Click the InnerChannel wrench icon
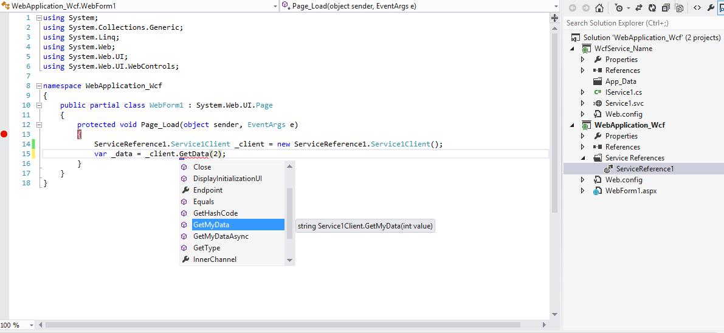 pos(185,259)
